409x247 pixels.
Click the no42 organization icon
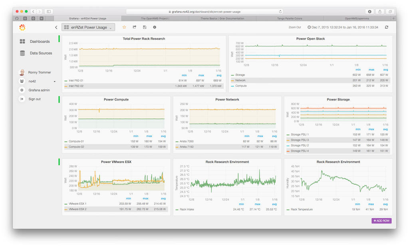(22, 81)
